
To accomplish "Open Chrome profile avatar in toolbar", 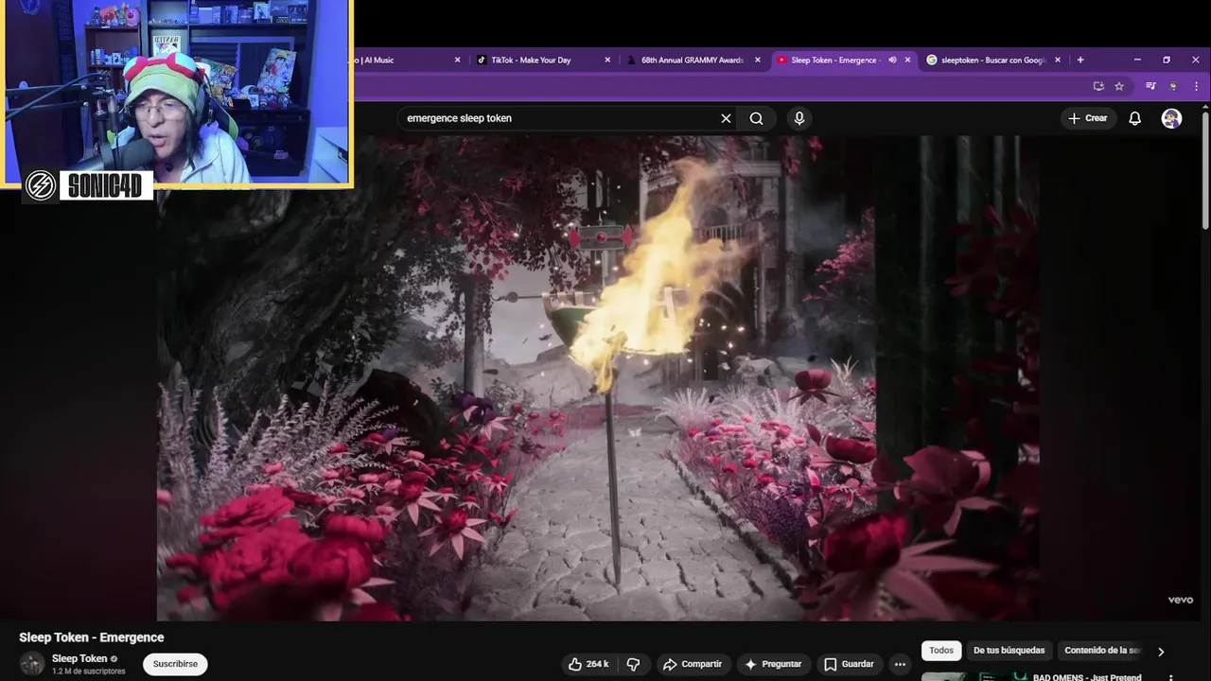I will [1173, 86].
